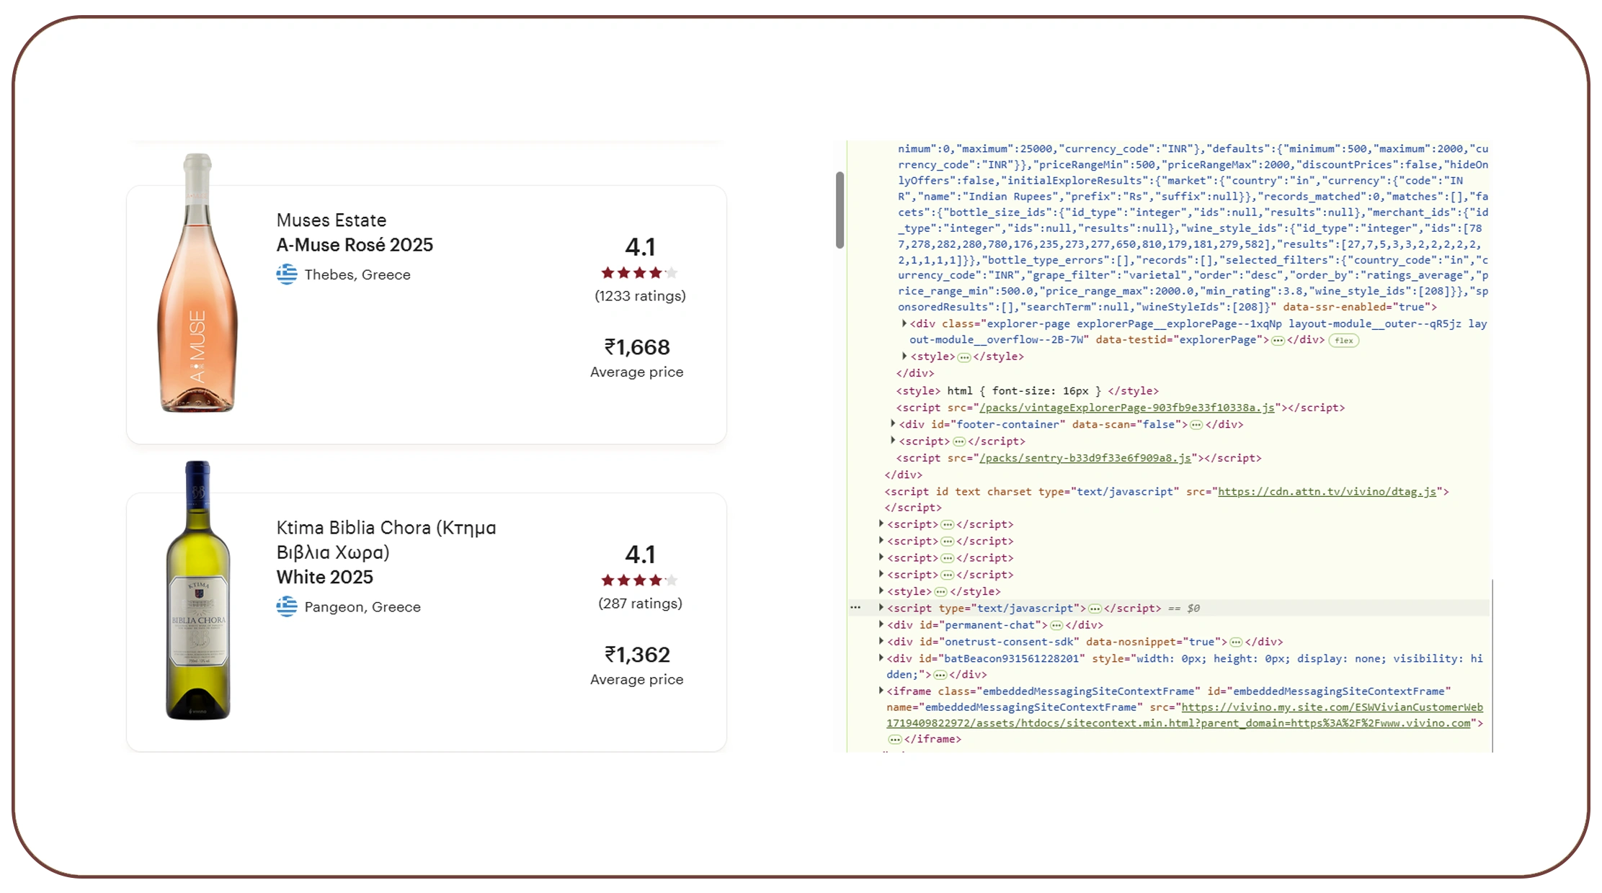Click the three-dot menu beside selected script line
This screenshot has height=893, width=1602.
[855, 608]
